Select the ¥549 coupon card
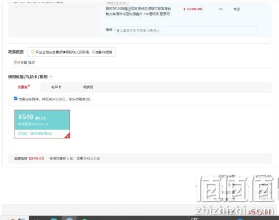This screenshot has height=220, width=279. (x=42, y=124)
